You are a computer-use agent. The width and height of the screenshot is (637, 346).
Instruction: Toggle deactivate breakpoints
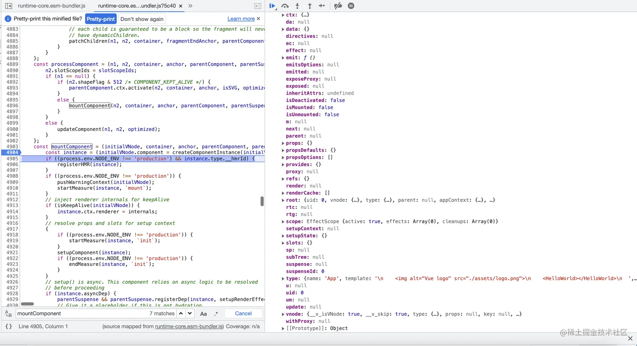coord(338,6)
